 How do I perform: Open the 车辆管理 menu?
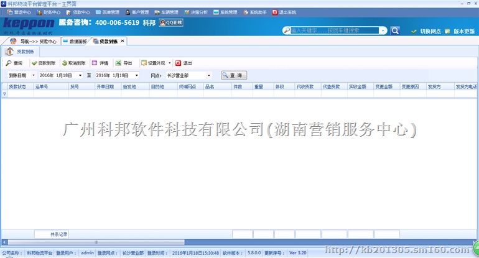tap(166, 12)
